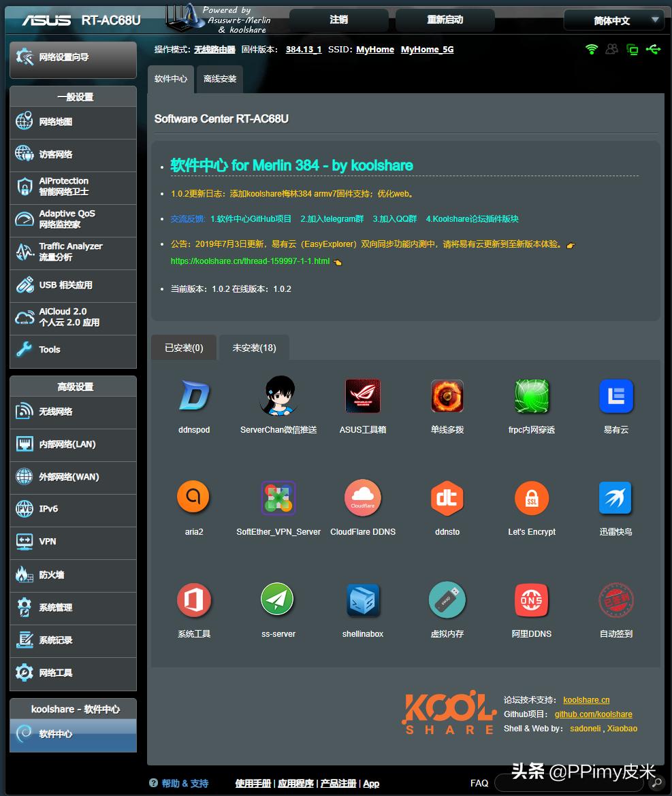Click the ASUS工具箱 ROG icon

click(363, 397)
